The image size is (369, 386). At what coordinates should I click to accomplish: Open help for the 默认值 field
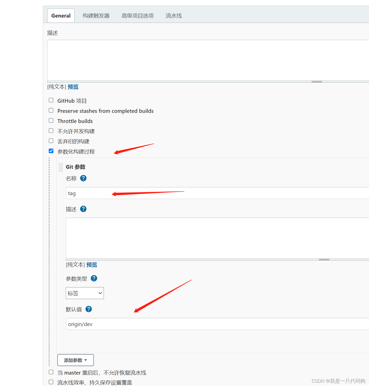(x=88, y=309)
